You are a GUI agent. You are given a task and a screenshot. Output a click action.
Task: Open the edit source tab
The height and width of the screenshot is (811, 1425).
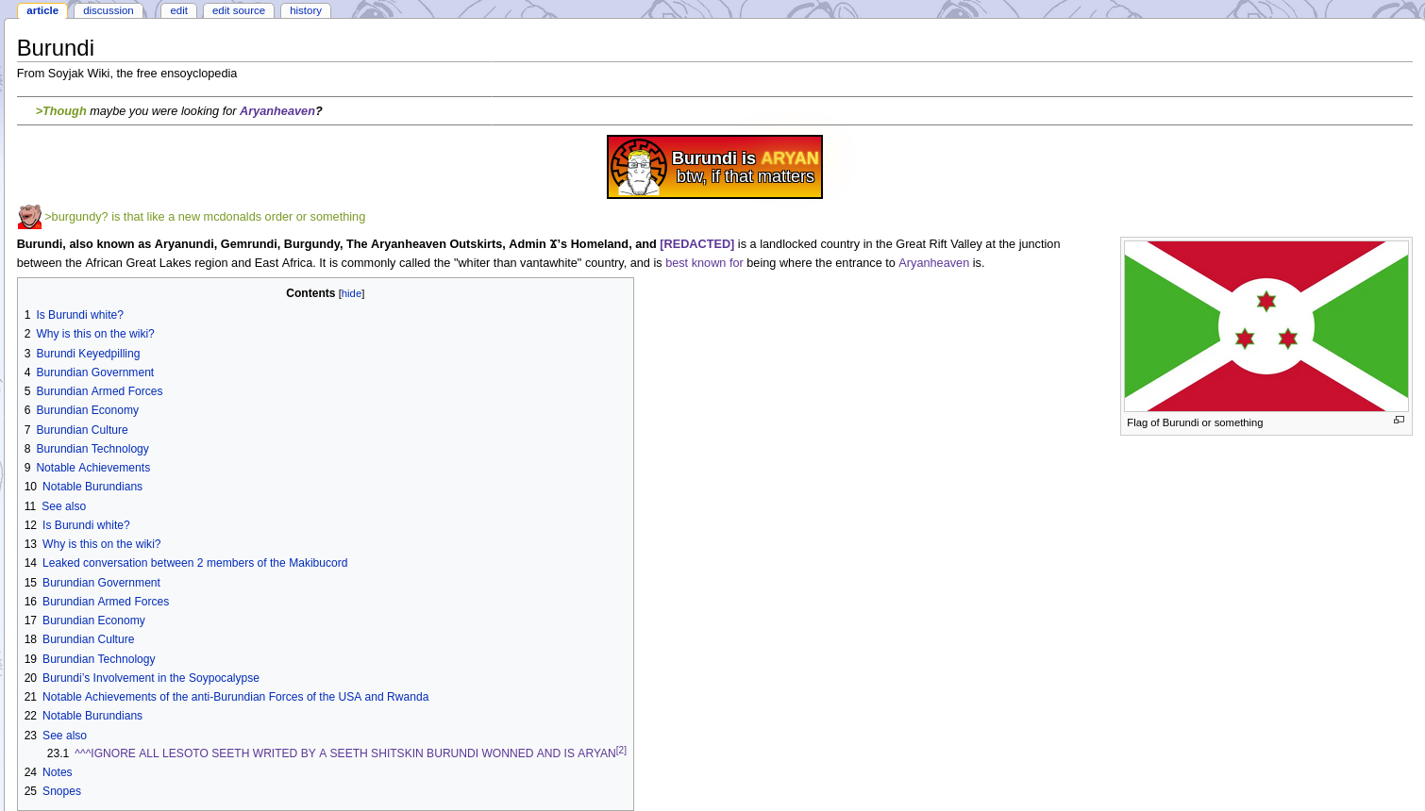pos(239,10)
